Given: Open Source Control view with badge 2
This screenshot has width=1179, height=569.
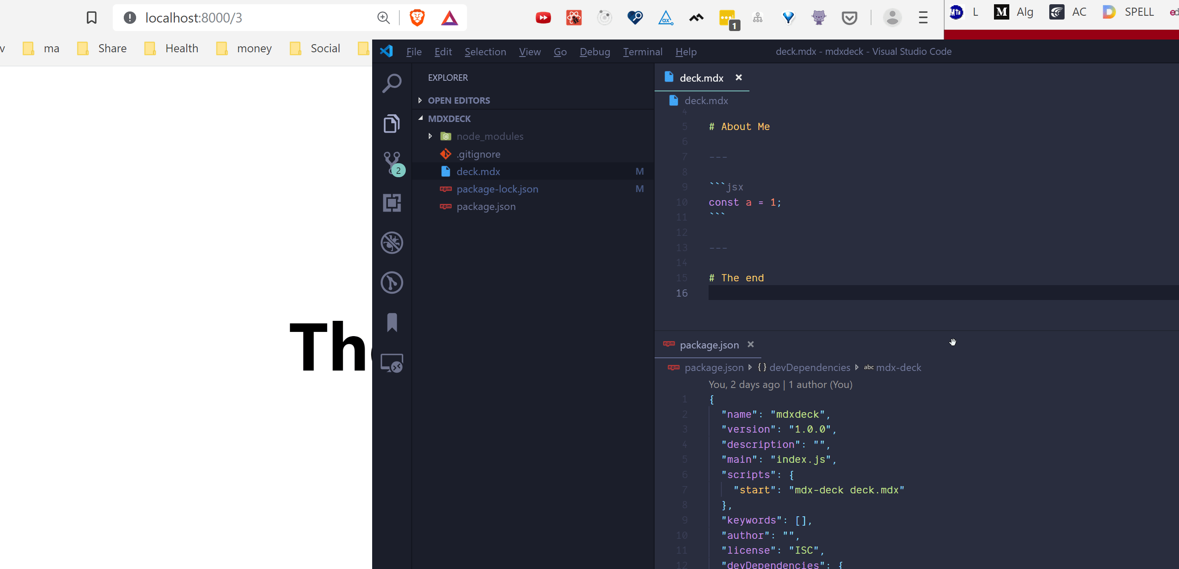Looking at the screenshot, I should point(393,163).
